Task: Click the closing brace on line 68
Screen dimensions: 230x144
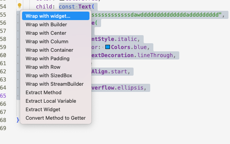Action: click(18, 120)
